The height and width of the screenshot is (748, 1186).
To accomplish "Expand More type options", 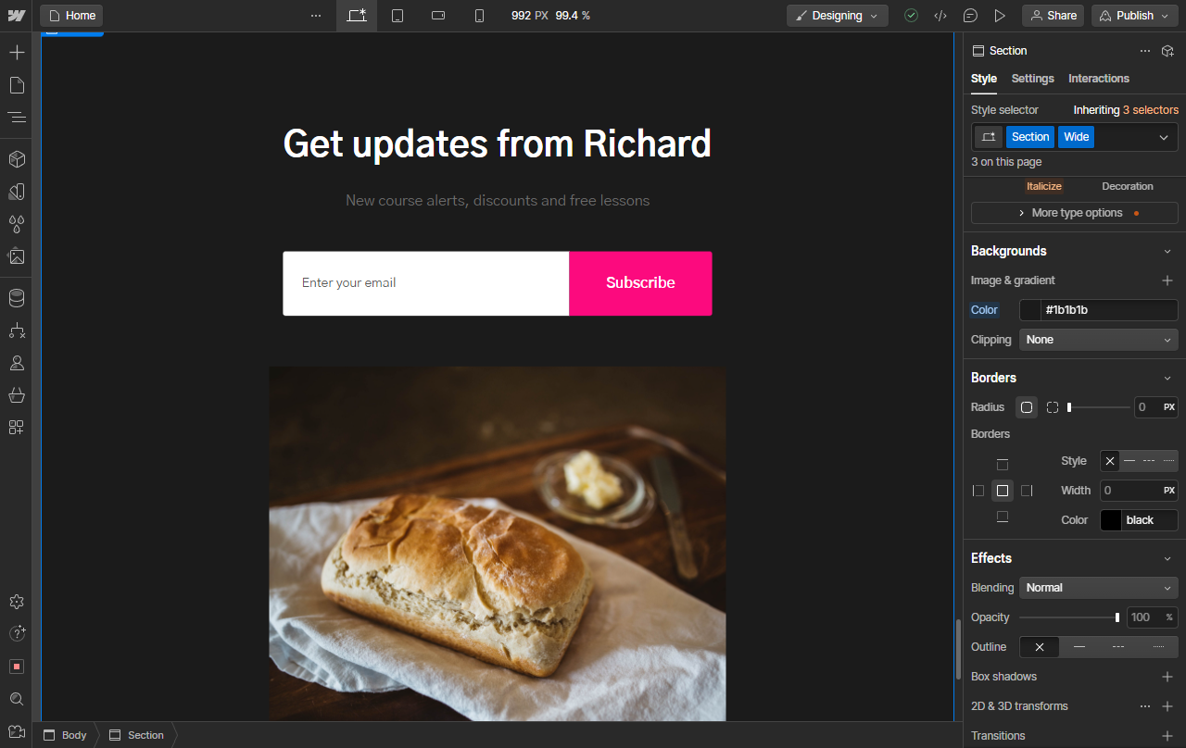I will (1075, 213).
